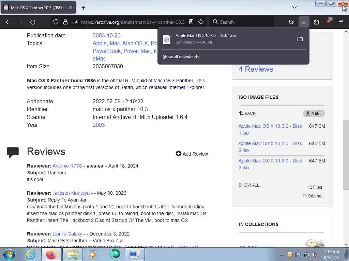Open a new tab with plus button
This screenshot has height=261, width=349.
pos(83,8)
